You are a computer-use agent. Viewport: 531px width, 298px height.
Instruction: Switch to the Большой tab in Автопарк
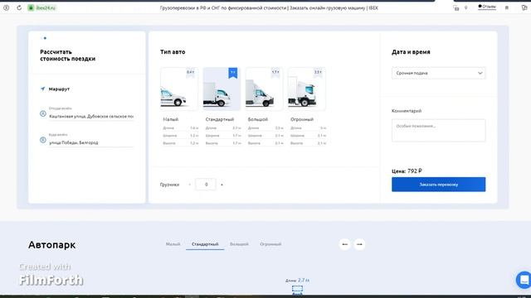tap(239, 244)
